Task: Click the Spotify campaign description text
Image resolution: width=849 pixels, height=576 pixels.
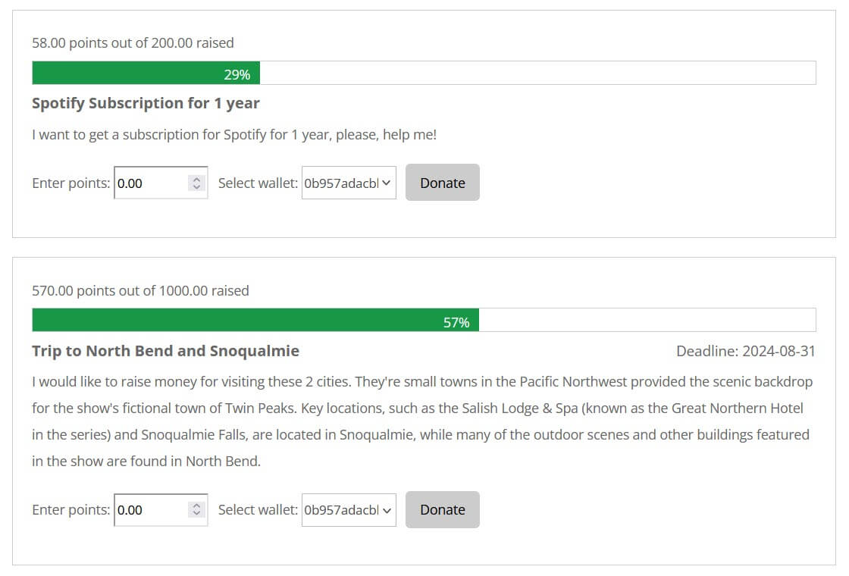Action: 233,135
